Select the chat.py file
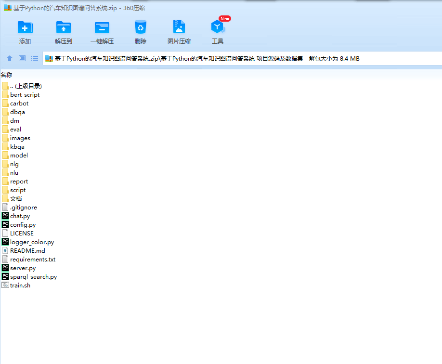 pos(16,216)
